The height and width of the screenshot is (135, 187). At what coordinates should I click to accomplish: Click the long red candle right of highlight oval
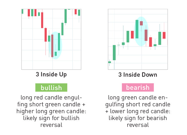coord(151,42)
